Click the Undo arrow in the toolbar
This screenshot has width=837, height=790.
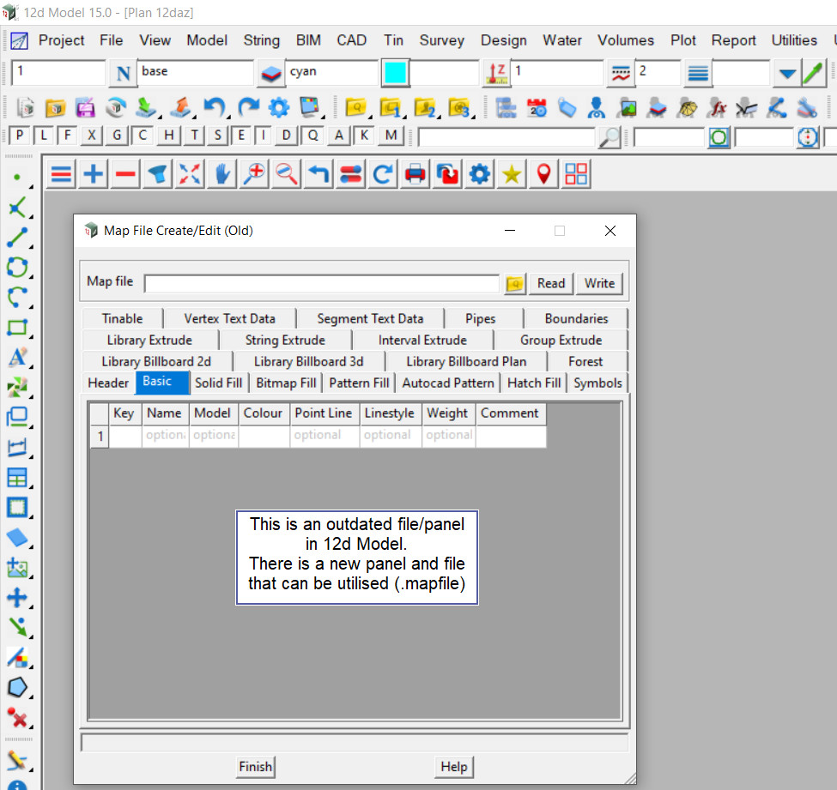tap(214, 107)
